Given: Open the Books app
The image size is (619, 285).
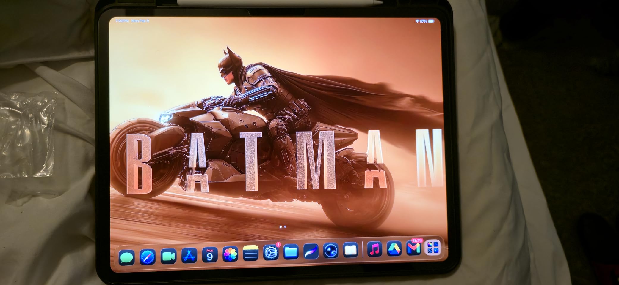Looking at the screenshot, I should point(351,250).
